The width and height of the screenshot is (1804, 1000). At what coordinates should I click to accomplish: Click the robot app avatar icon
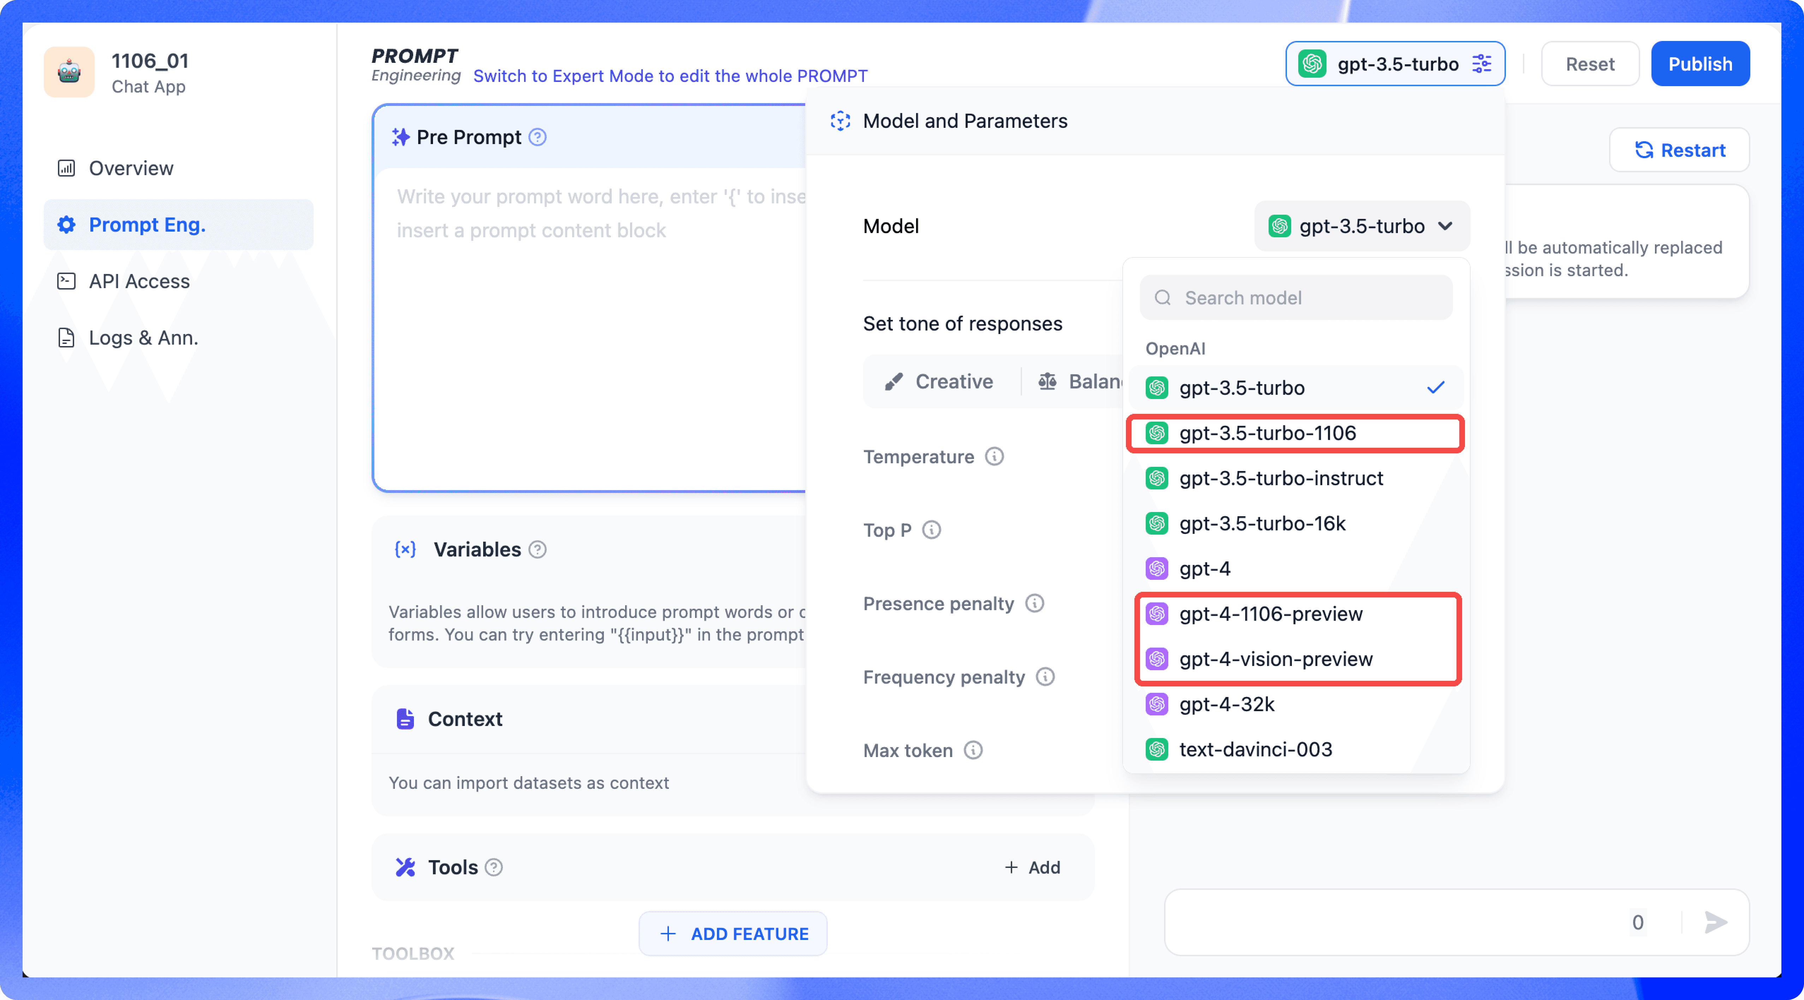[69, 72]
